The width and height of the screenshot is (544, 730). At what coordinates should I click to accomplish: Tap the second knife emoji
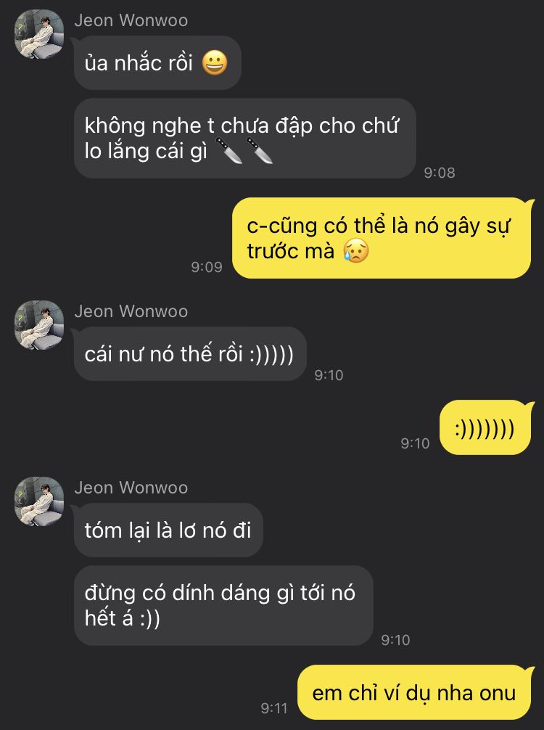[259, 151]
